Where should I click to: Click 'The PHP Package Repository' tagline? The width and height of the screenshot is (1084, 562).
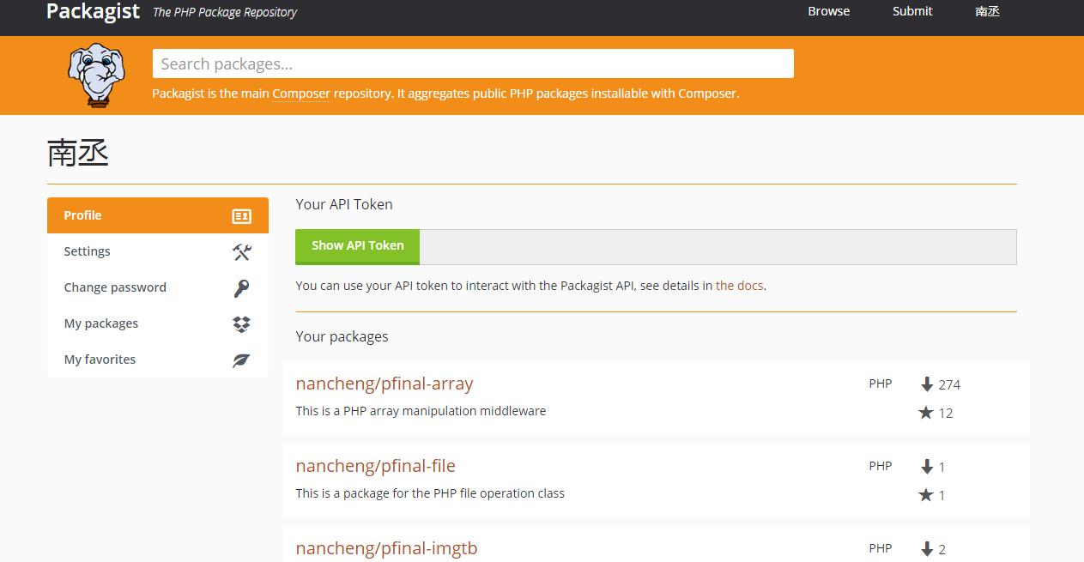pyautogui.click(x=225, y=12)
